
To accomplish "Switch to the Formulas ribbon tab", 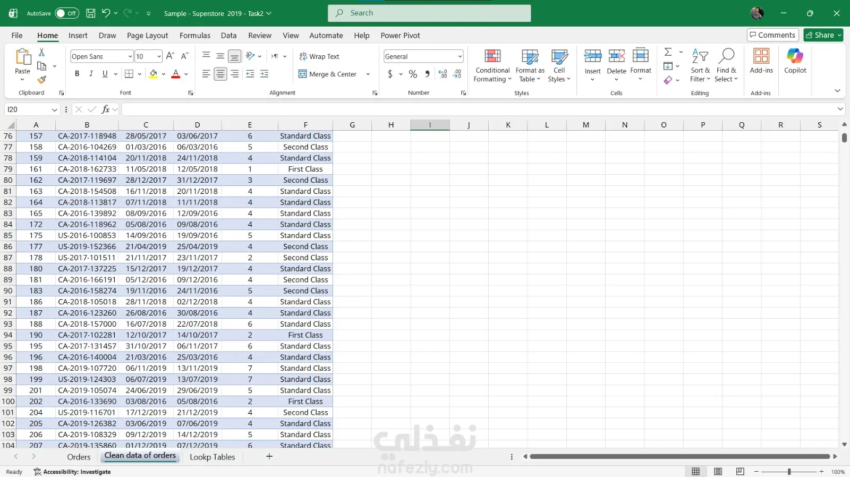I will pyautogui.click(x=195, y=36).
